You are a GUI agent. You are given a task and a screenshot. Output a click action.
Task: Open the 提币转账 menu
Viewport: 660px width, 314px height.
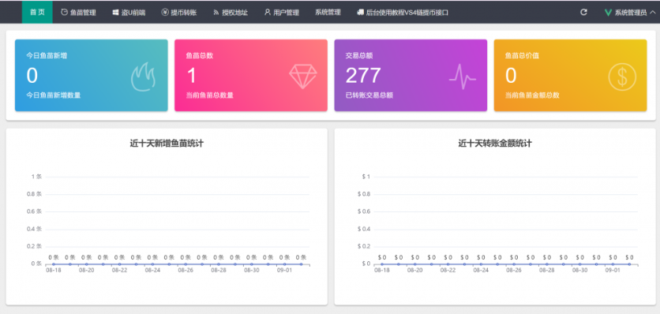179,13
